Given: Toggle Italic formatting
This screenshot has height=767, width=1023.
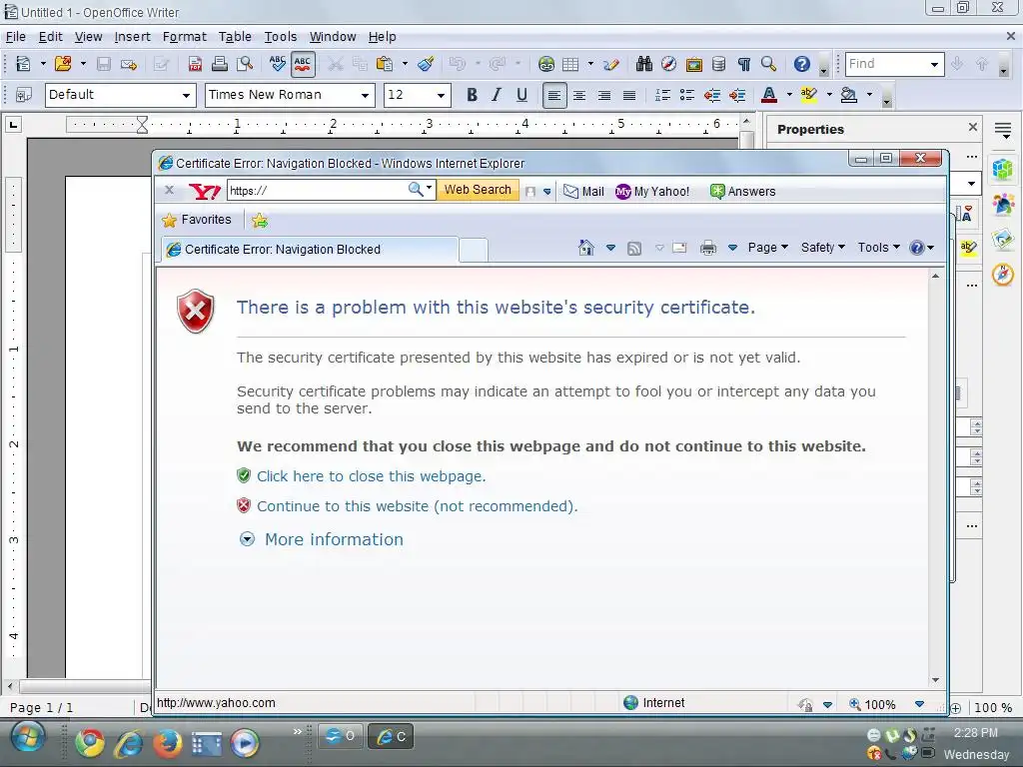Looking at the screenshot, I should tap(497, 95).
